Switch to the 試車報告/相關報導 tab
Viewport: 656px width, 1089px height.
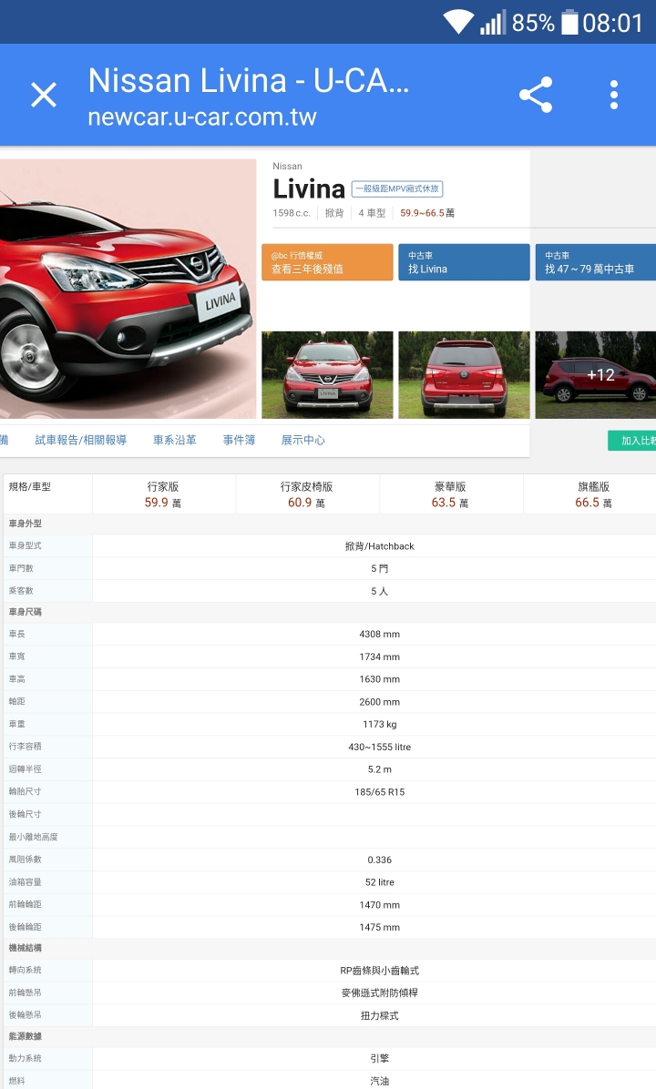pyautogui.click(x=80, y=440)
